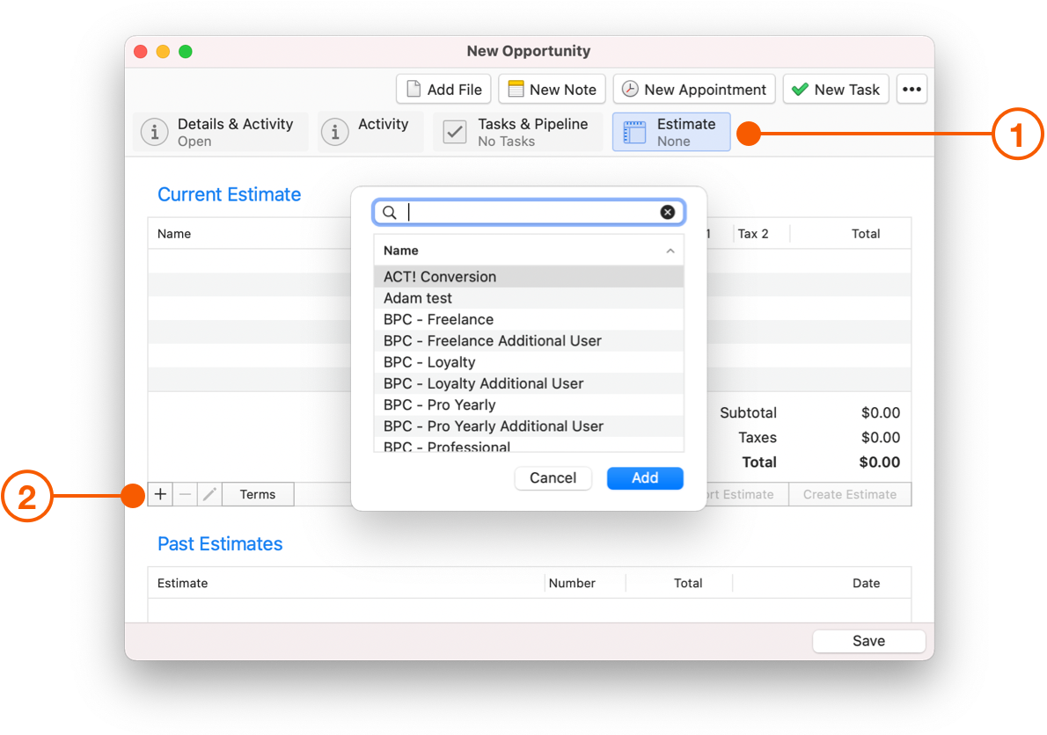The width and height of the screenshot is (1047, 735).
Task: Add a line item with the plus icon
Action: (x=160, y=494)
